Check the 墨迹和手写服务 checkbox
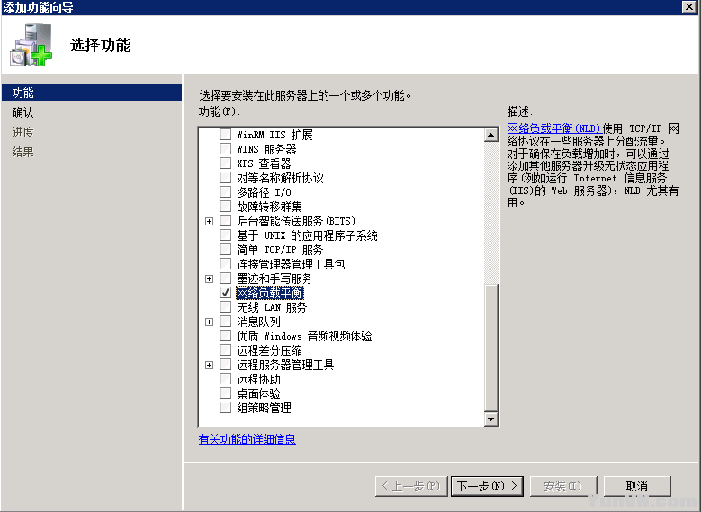 pos(225,278)
